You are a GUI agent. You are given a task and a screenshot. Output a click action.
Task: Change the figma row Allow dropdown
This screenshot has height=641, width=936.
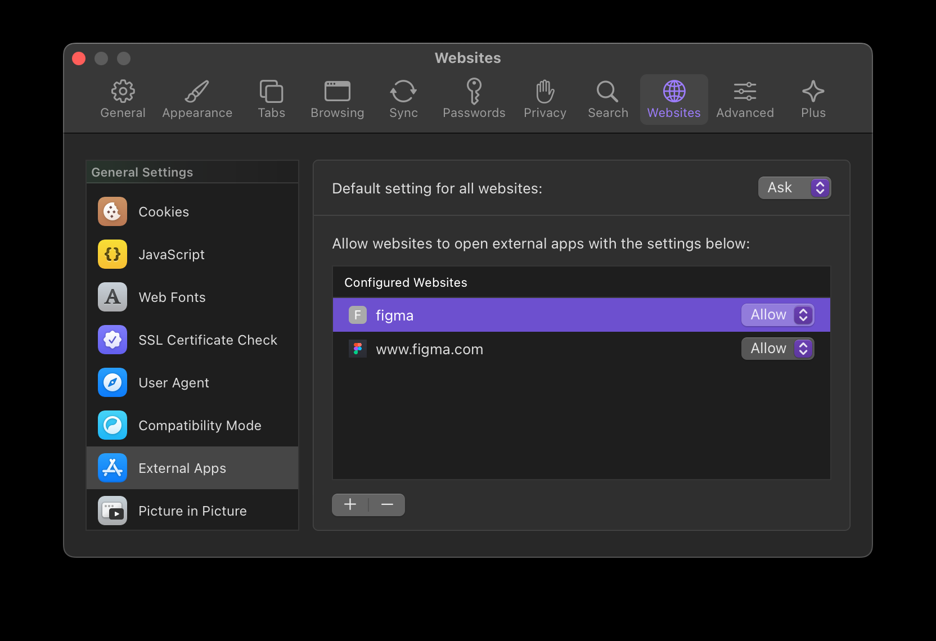point(777,315)
